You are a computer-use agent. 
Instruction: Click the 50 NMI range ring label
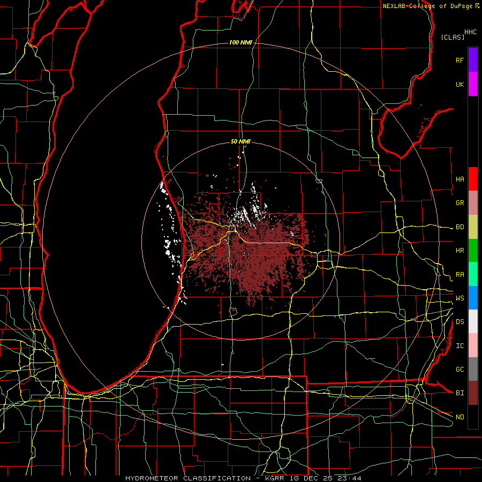[x=240, y=141]
